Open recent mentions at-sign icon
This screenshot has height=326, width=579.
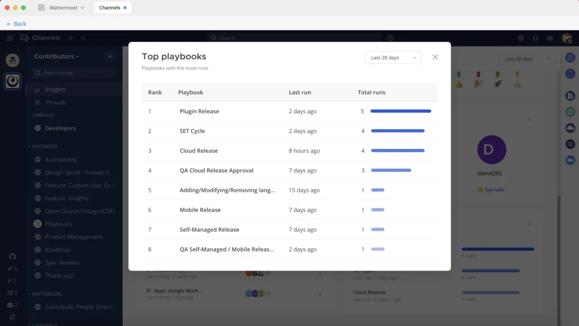coord(521,38)
